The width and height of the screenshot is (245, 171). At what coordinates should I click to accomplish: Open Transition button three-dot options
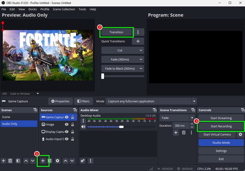[138, 32]
